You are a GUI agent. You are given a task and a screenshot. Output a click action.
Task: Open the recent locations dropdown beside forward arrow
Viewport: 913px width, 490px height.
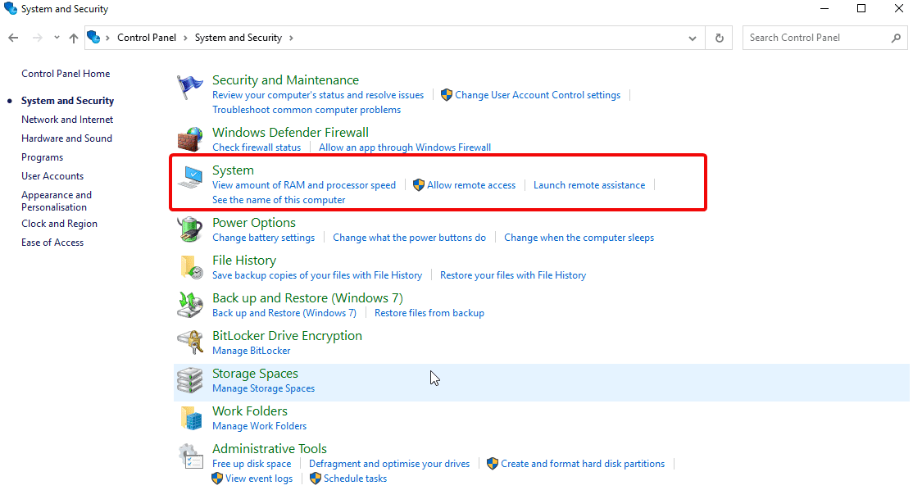click(56, 38)
